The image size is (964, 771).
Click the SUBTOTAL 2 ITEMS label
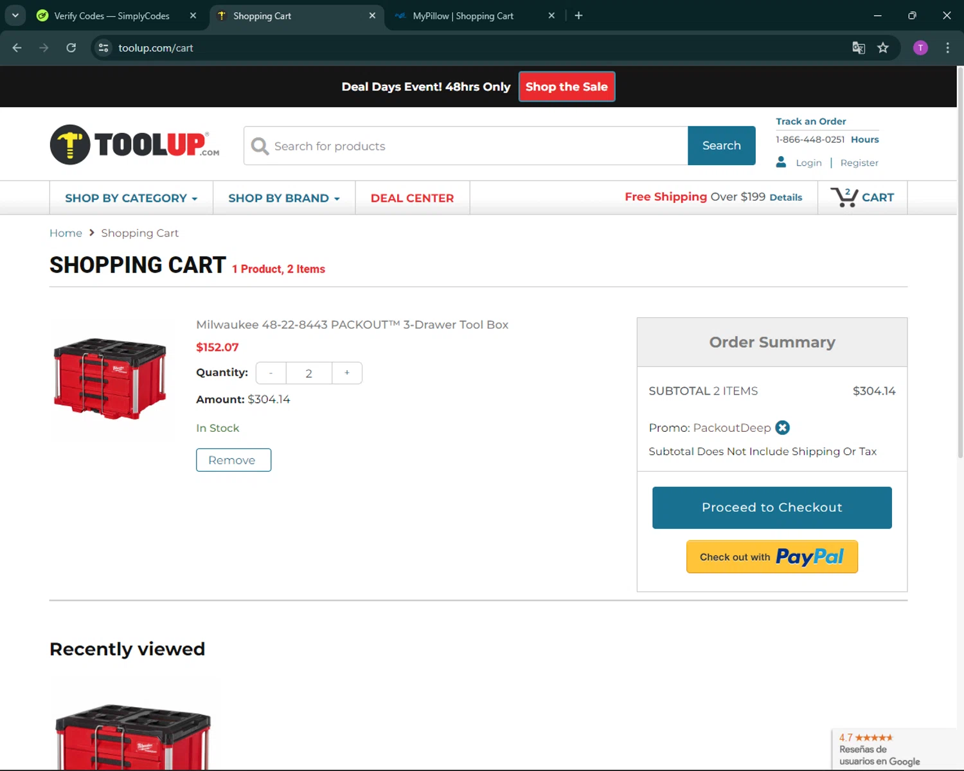coord(703,391)
